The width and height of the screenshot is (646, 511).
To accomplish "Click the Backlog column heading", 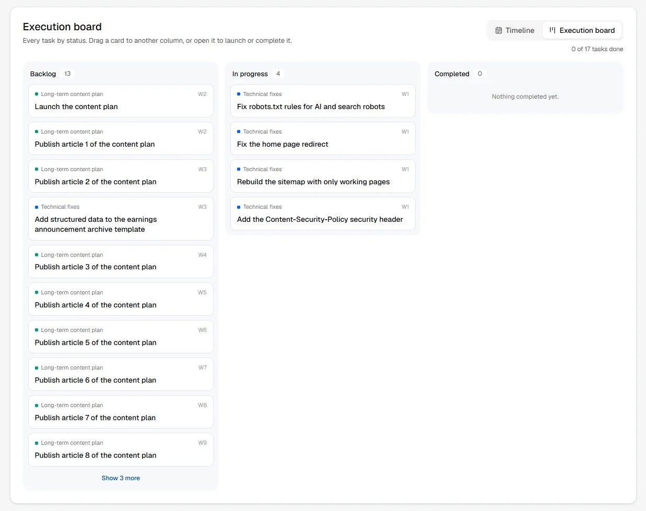I will [43, 74].
